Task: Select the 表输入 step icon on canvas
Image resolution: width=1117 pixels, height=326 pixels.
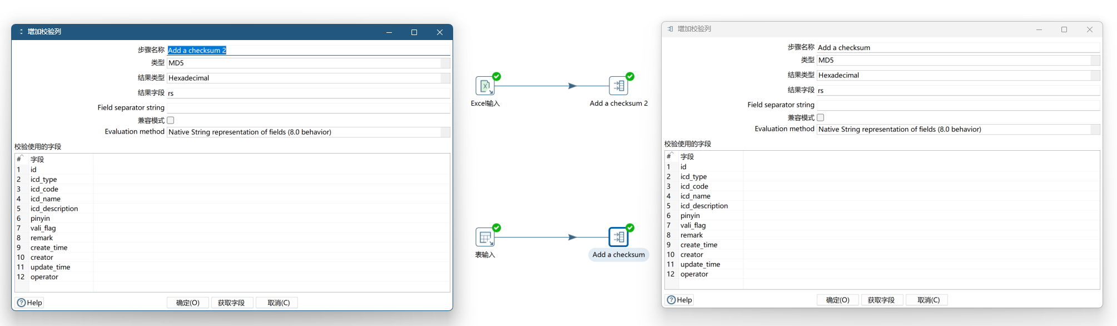Action: tap(485, 238)
